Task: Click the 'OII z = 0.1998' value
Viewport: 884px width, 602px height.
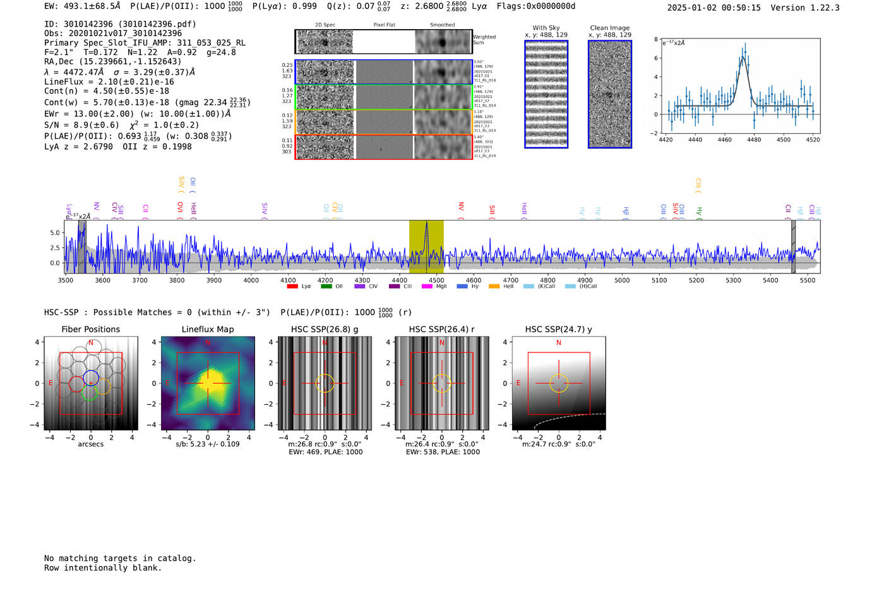Action: [x=157, y=147]
